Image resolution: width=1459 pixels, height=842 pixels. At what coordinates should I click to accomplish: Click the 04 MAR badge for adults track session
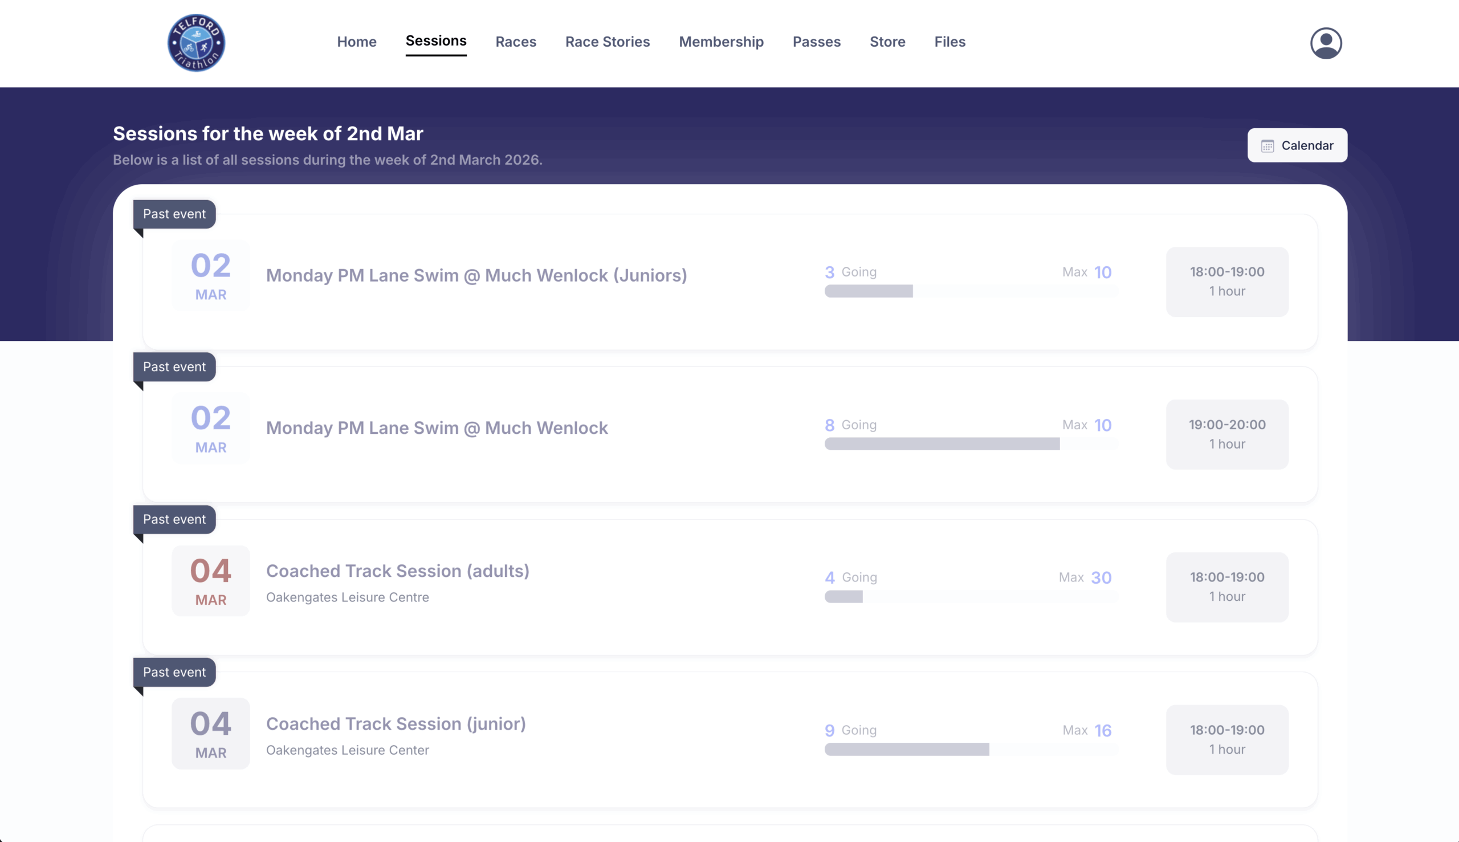point(210,580)
